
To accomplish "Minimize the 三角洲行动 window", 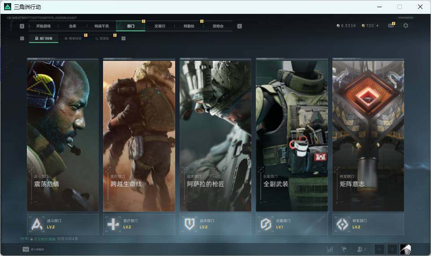I will click(379, 7).
